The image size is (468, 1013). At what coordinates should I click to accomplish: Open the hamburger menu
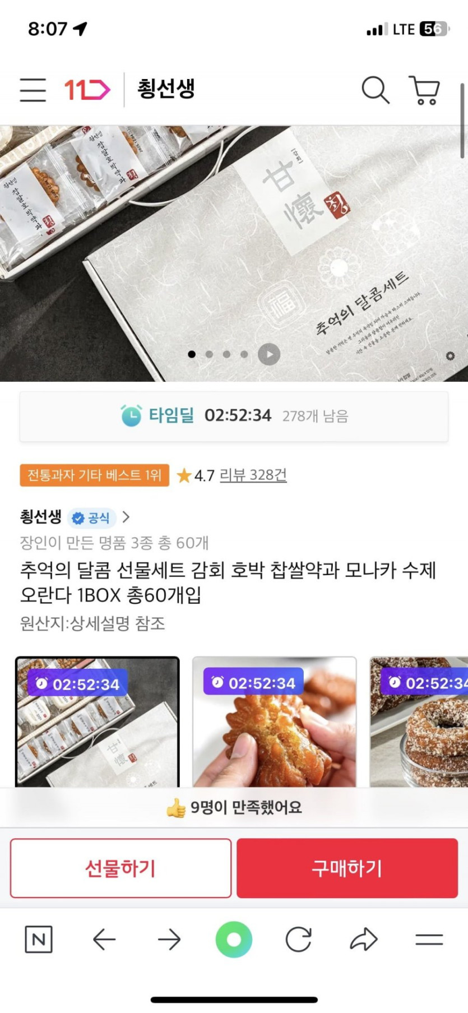33,90
